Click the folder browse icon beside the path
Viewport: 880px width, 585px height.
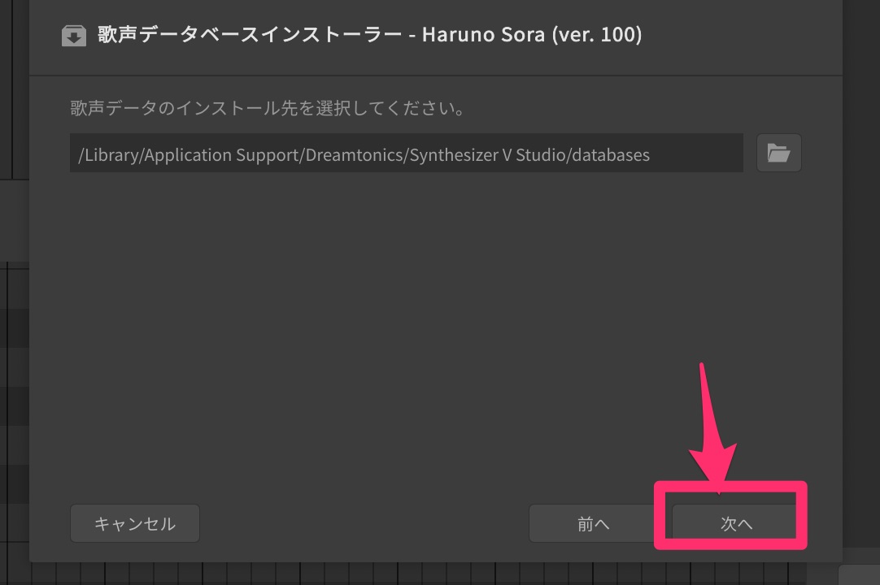pyautogui.click(x=778, y=153)
